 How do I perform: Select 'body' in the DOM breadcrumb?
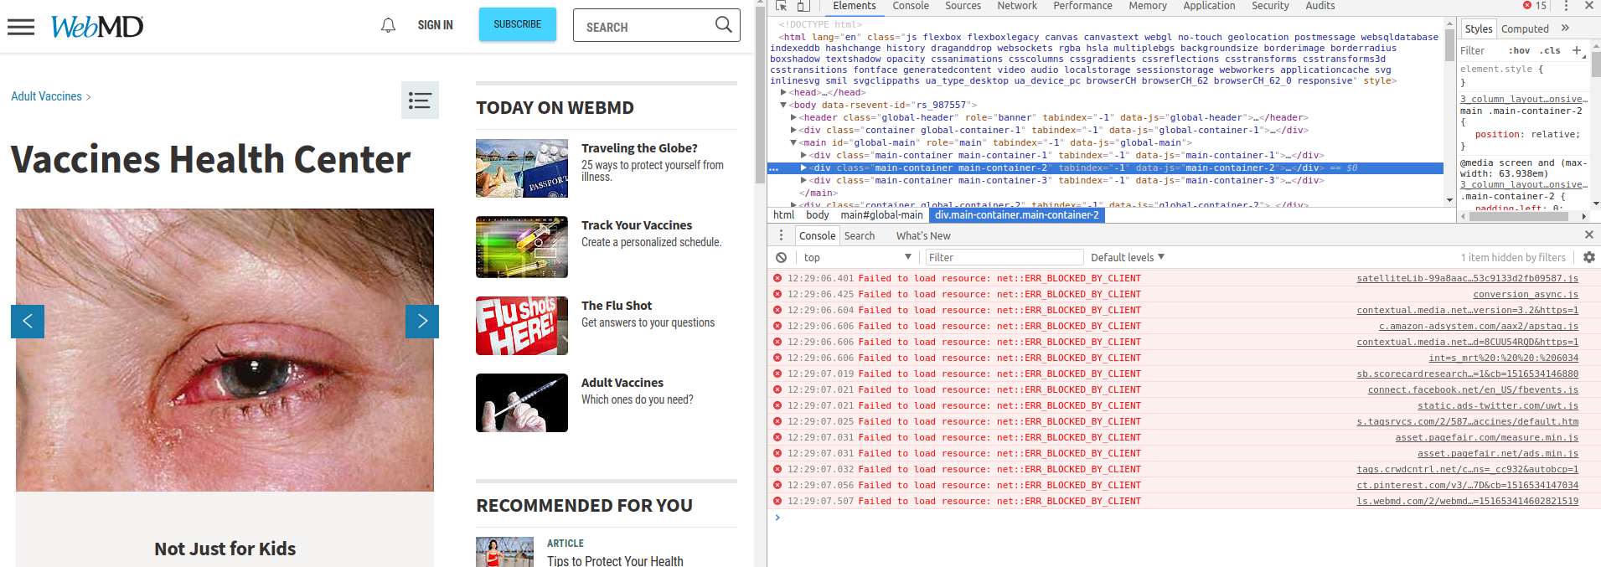click(x=818, y=215)
